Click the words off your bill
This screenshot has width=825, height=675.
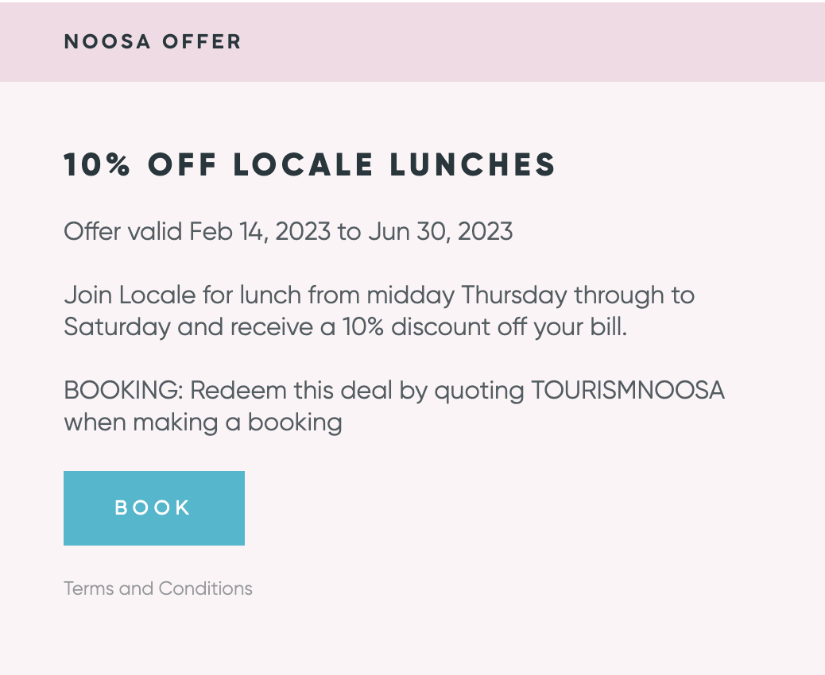coord(562,327)
